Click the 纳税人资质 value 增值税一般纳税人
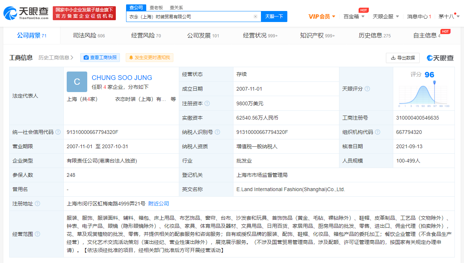The width and height of the screenshot is (464, 263). click(x=257, y=146)
